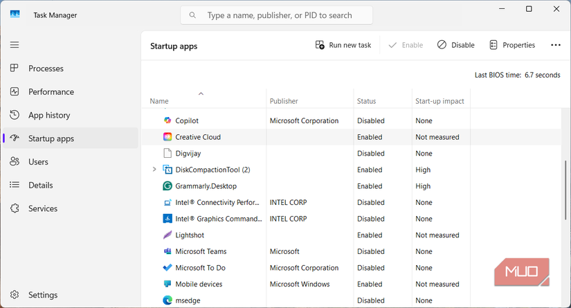571x308 pixels.
Task: Click the vertical scrollbar thumb
Action: click(x=565, y=190)
